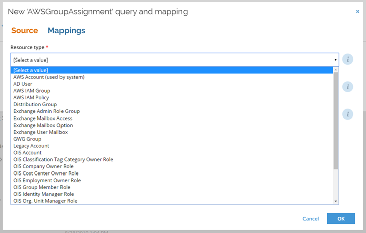The height and width of the screenshot is (233, 366).
Task: Pick 'OIS Classification Tag Category Owner Role'
Action: click(x=172, y=159)
